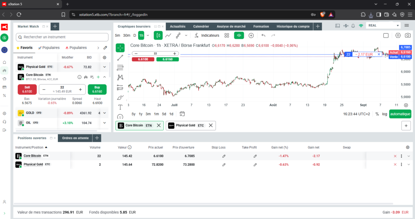Click Sell 6.6100 in Market Watch
This screenshot has width=415, height=219.
pos(27,89)
